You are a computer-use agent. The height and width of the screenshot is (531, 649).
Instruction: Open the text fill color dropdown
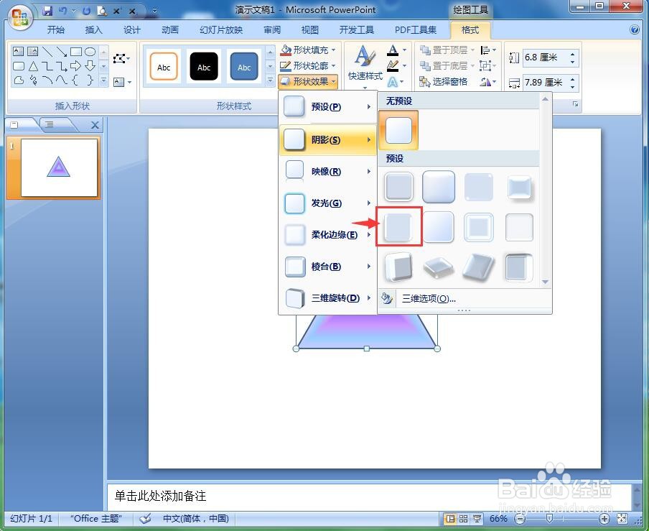(404, 50)
